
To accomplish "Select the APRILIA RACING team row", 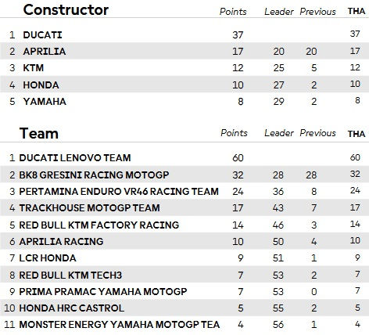I will point(184,241).
